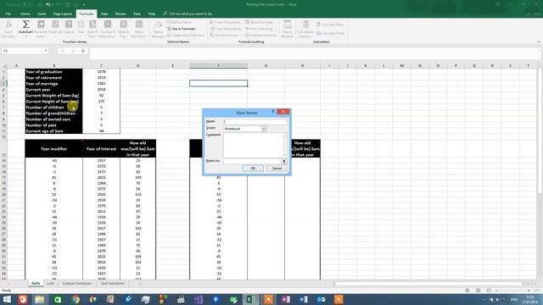Viewport: 543px width, 305px height.
Task: Open the File tab
Action: click(x=8, y=14)
